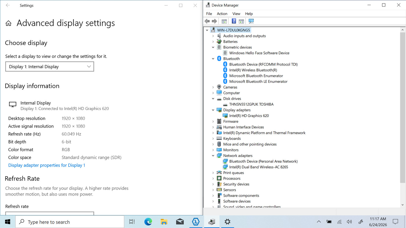Click the Back arrow in Device Manager toolbar
406x228 pixels.
coord(207,21)
